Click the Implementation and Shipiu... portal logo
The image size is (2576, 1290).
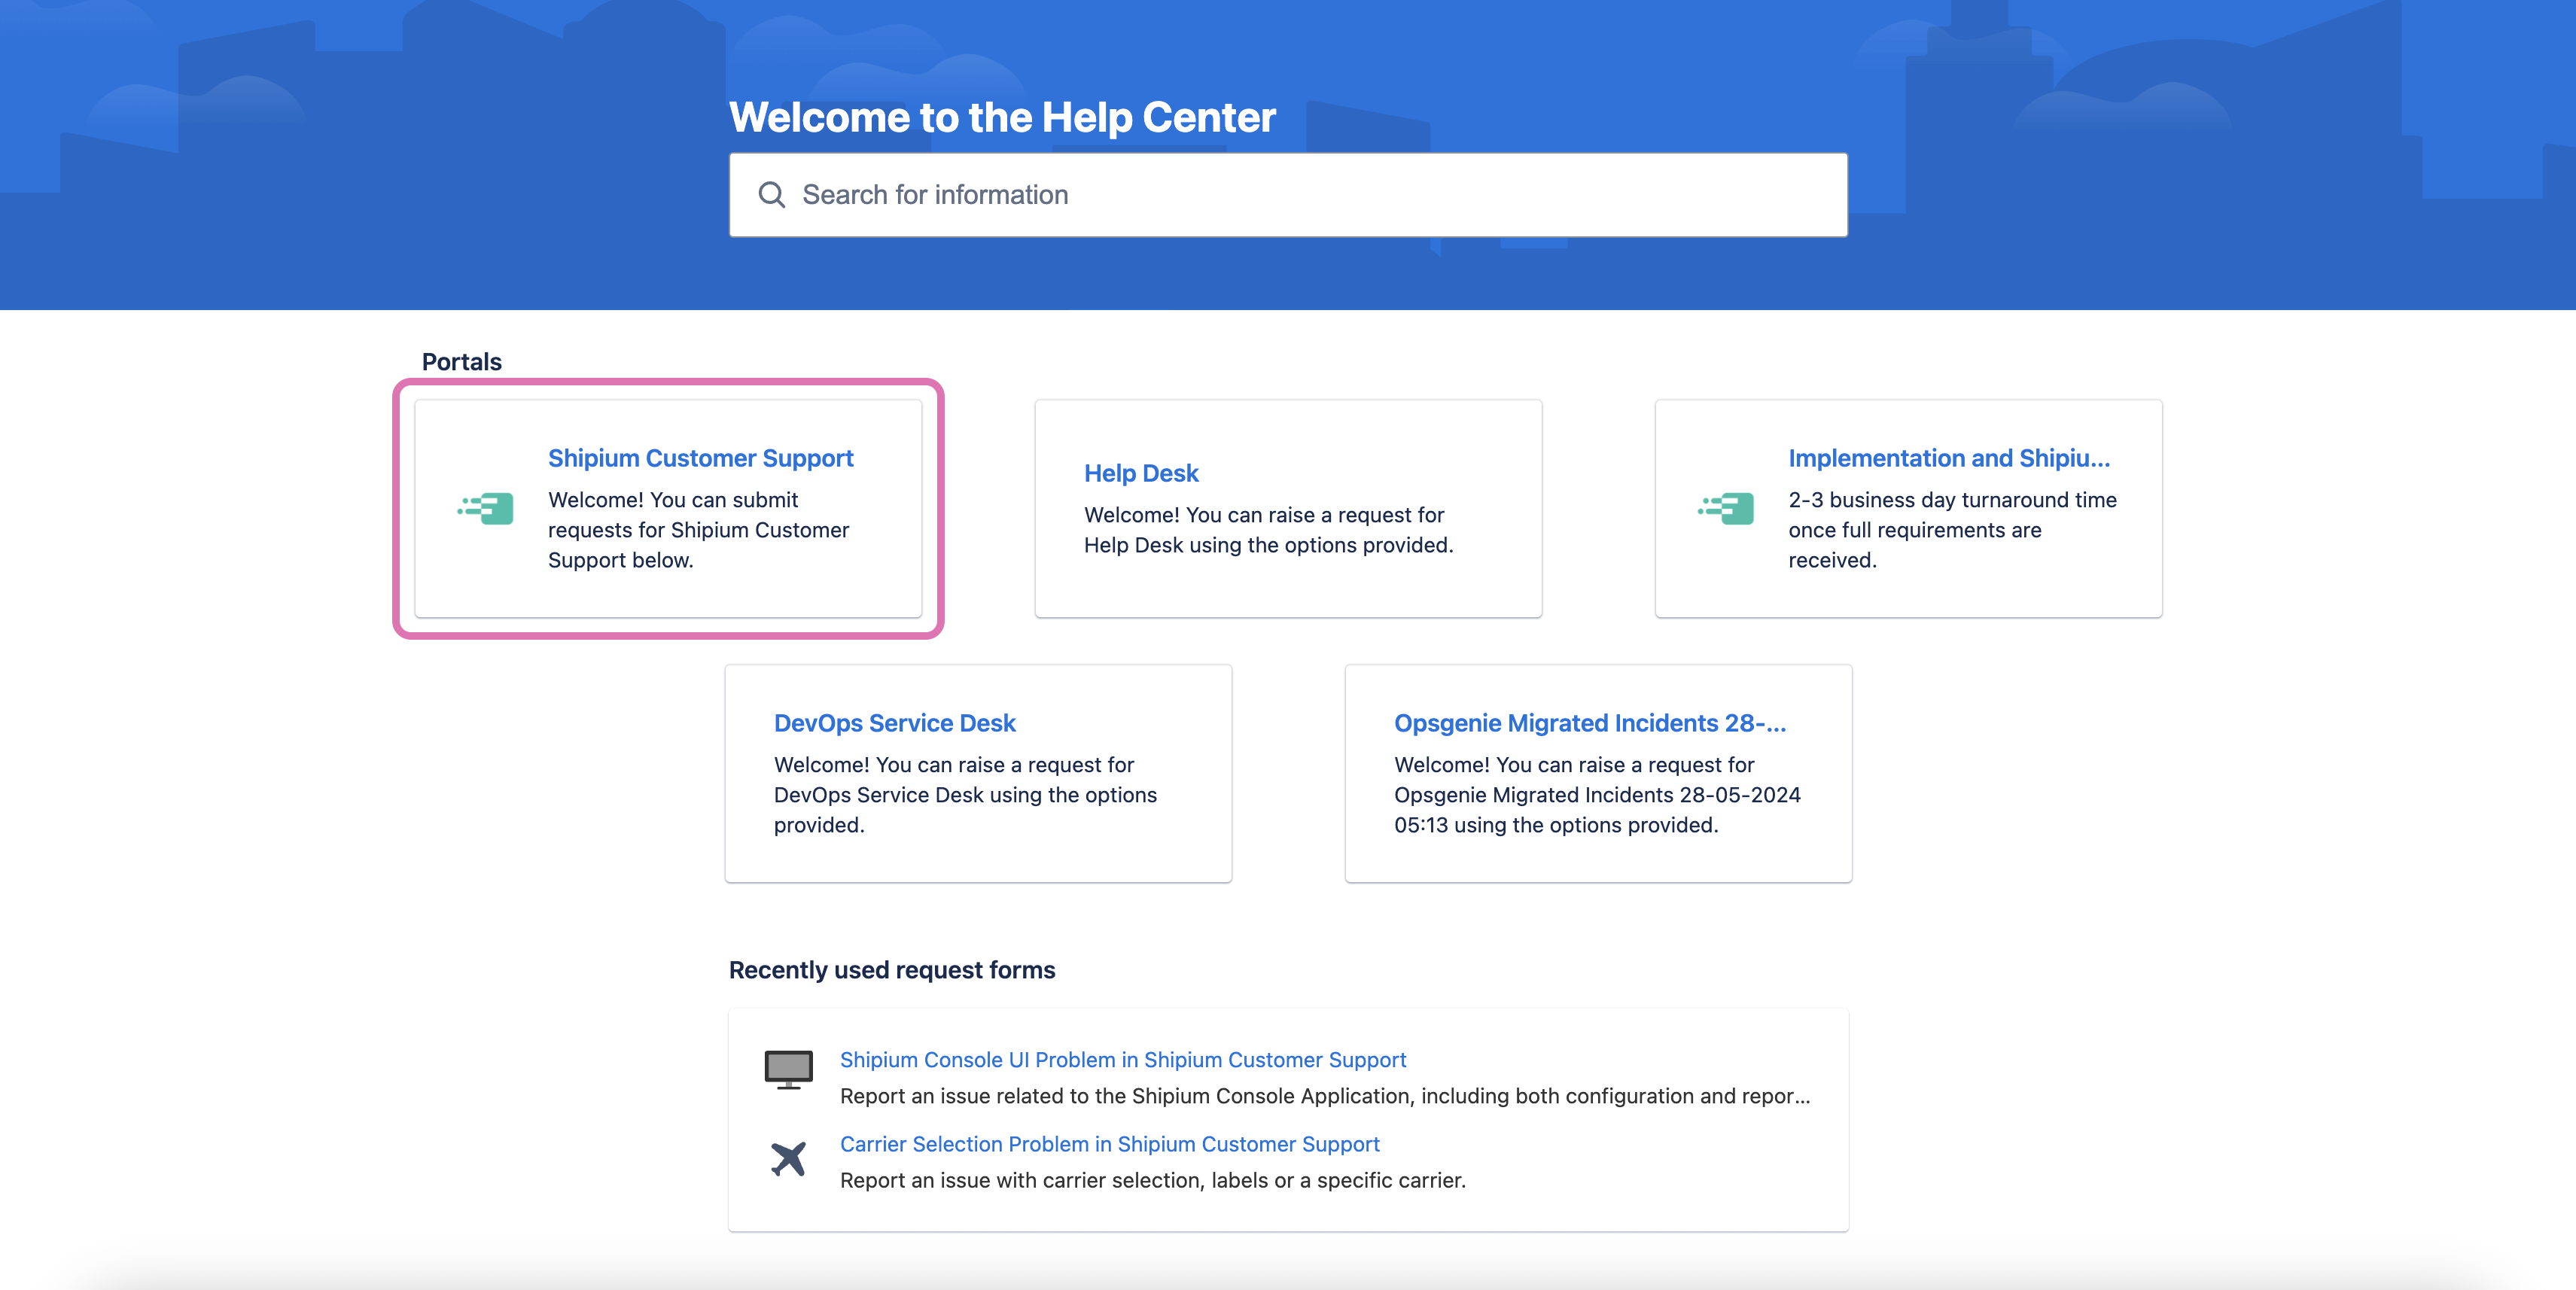pos(1726,508)
